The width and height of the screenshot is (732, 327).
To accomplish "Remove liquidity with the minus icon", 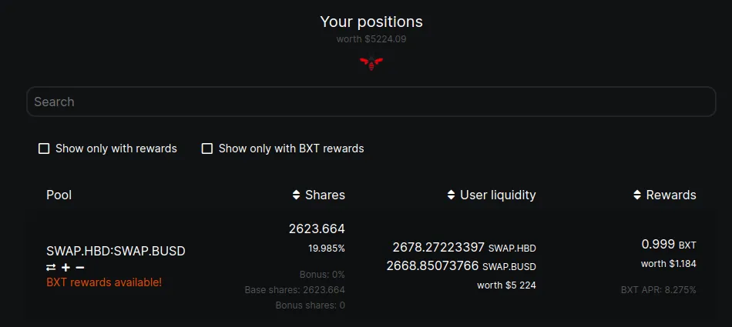I will 80,267.
